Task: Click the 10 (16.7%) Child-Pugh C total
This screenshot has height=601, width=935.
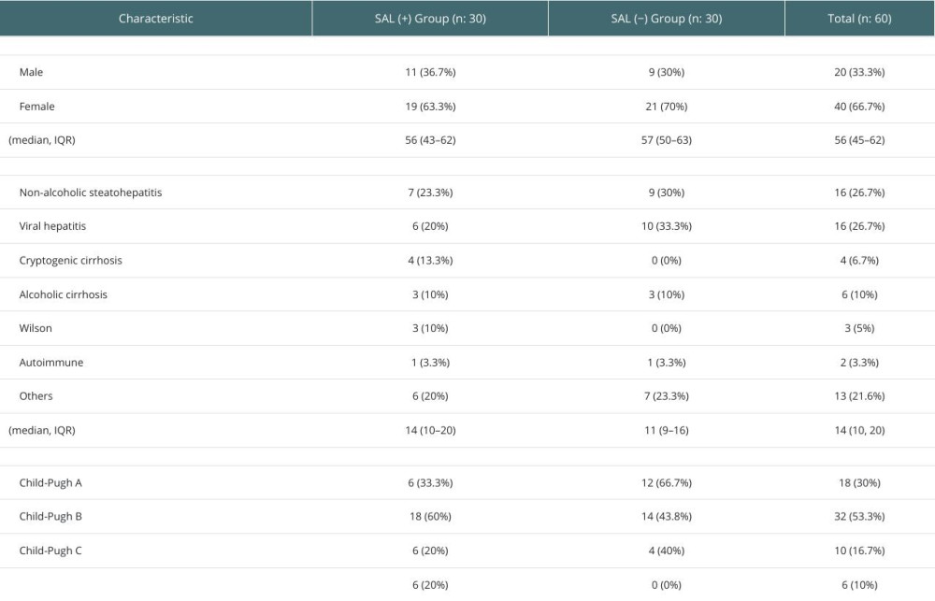Action: [859, 551]
